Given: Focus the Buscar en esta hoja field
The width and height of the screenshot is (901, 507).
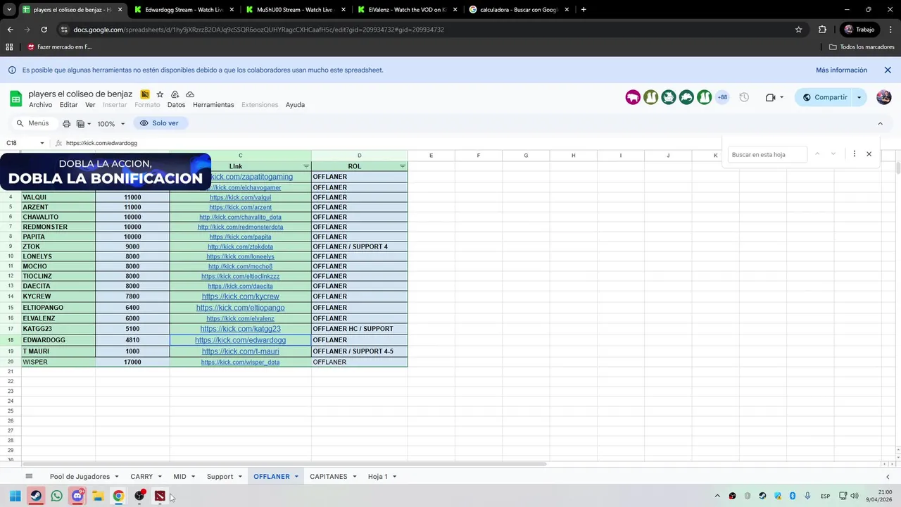Looking at the screenshot, I should (x=767, y=154).
